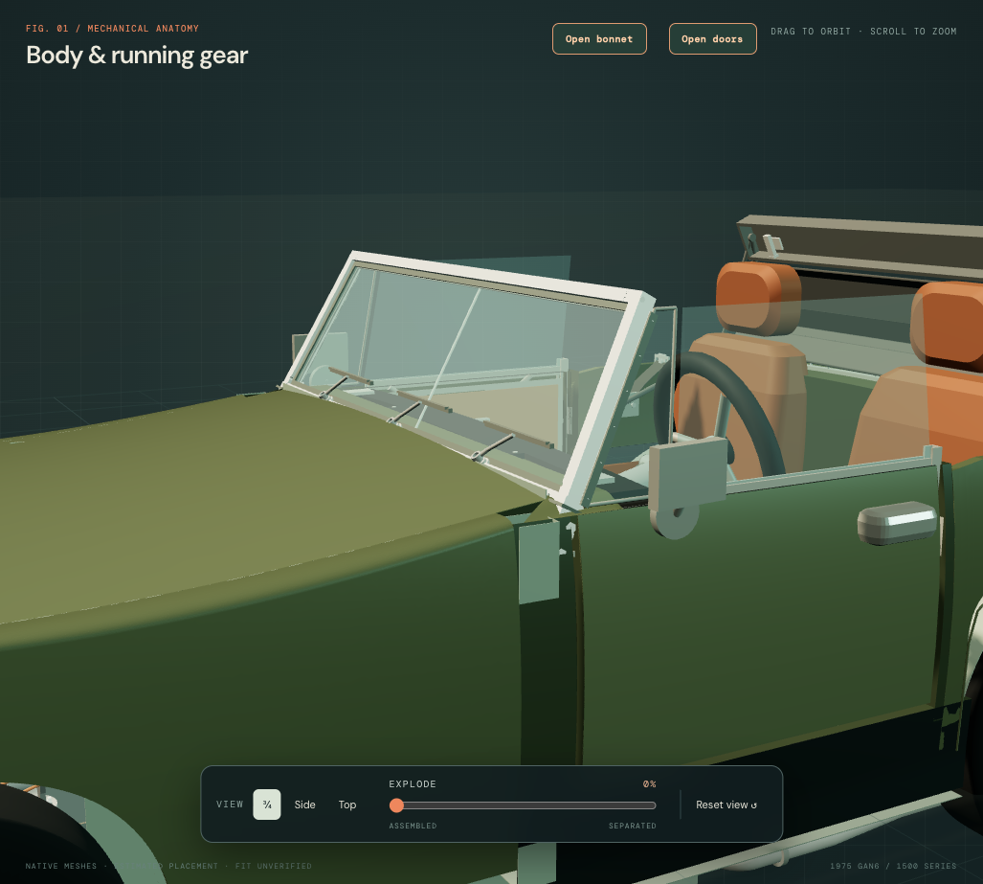Switch to Top view

tap(347, 805)
